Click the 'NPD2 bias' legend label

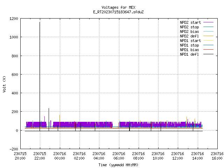click(189, 31)
